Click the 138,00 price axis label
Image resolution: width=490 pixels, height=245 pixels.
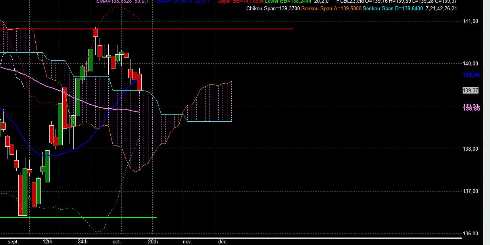471,149
